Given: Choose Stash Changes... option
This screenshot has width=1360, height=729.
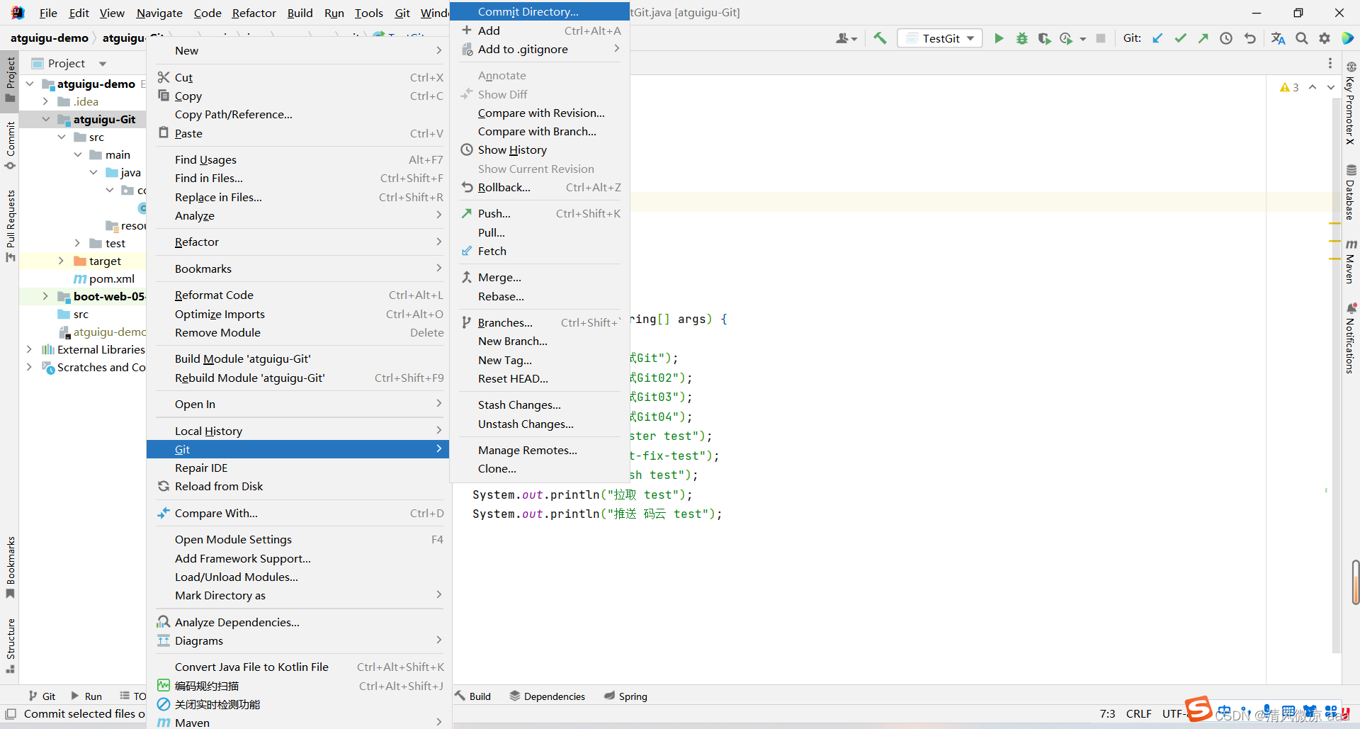Looking at the screenshot, I should point(540,405).
